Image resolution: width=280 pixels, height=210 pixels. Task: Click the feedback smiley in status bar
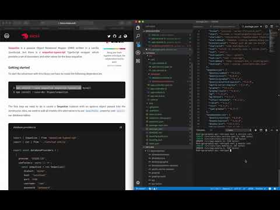(x=270, y=188)
